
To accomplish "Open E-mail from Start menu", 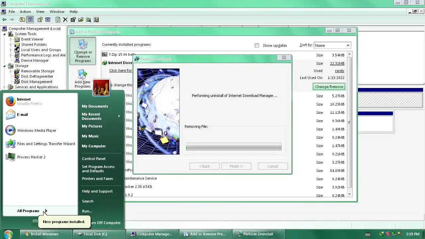I will click(40, 115).
